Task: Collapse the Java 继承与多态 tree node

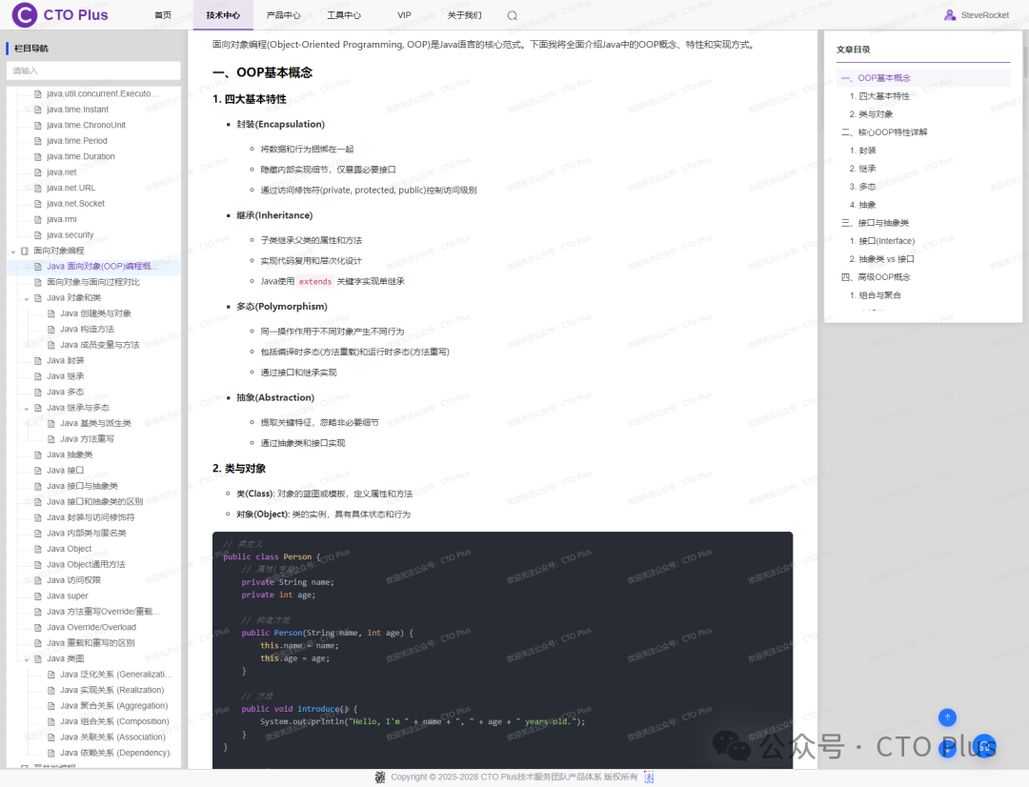Action: pyautogui.click(x=27, y=409)
